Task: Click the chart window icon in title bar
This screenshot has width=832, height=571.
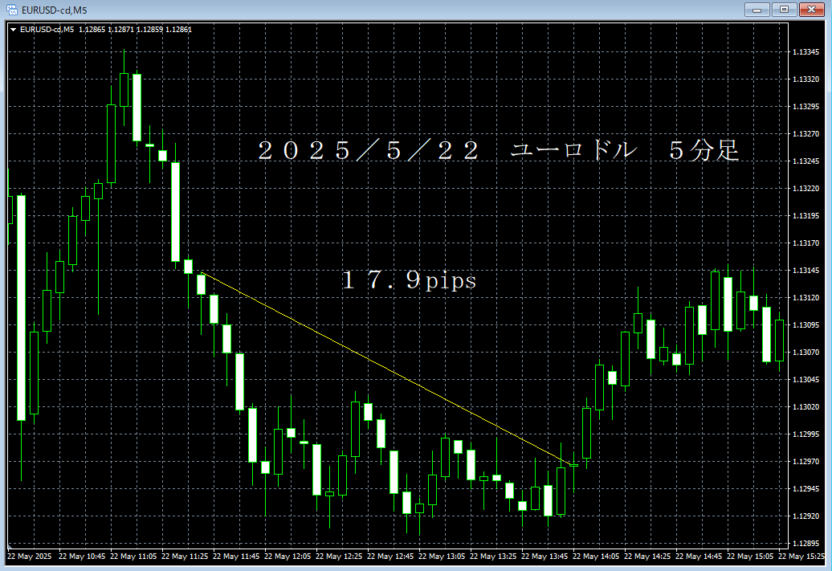Action: pyautogui.click(x=12, y=10)
